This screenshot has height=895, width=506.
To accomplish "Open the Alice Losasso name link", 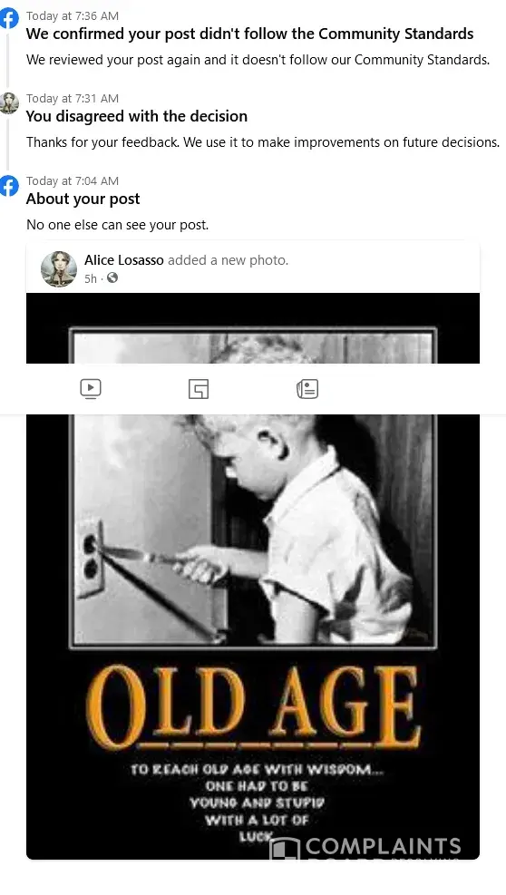I will (x=124, y=260).
